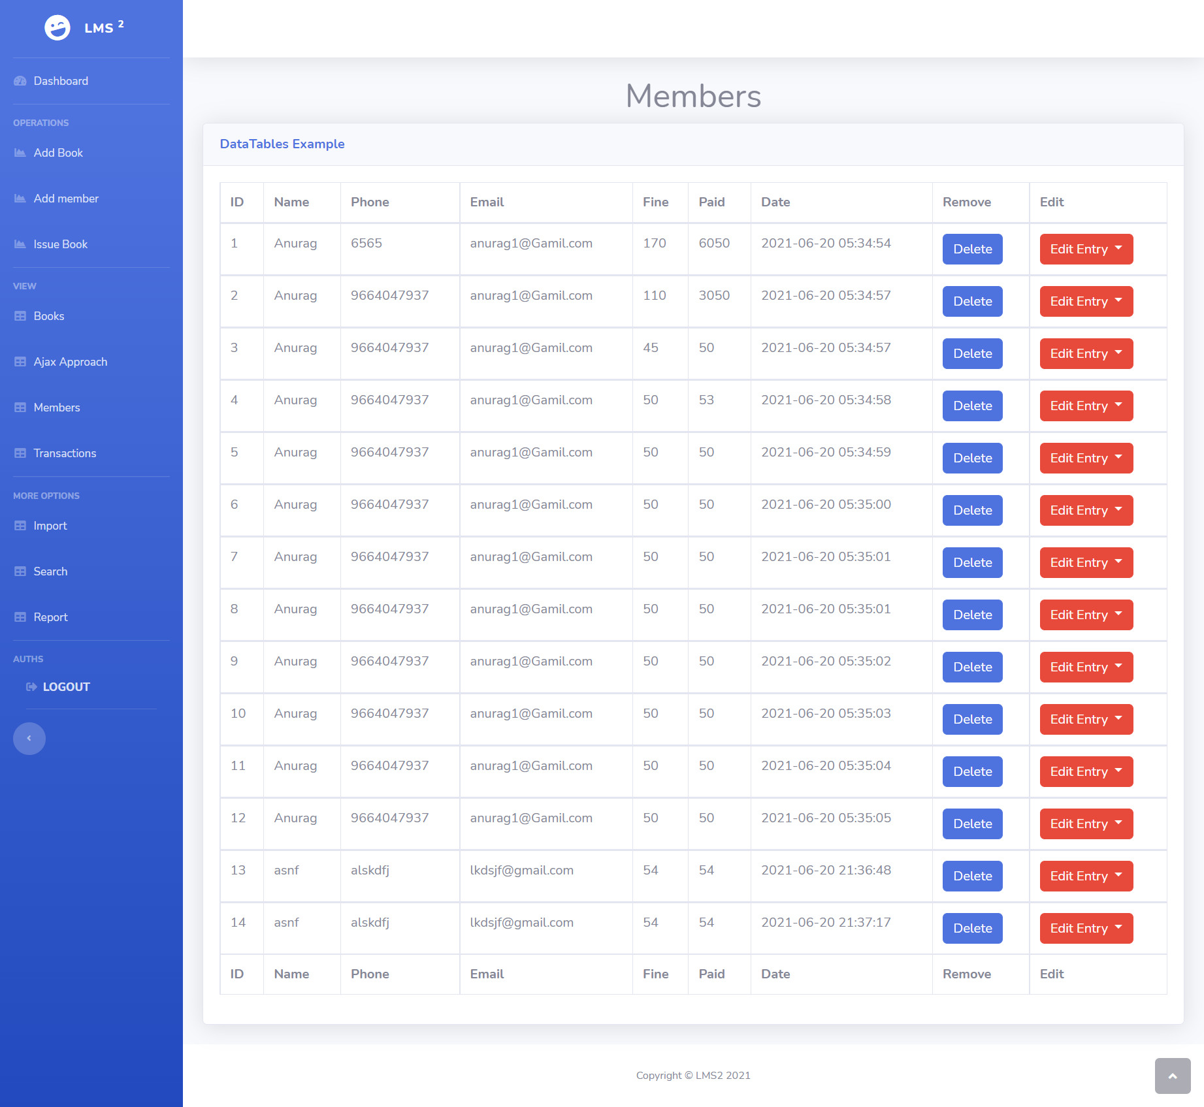This screenshot has height=1107, width=1204.
Task: Click the Add Book chart icon
Action: click(x=20, y=153)
